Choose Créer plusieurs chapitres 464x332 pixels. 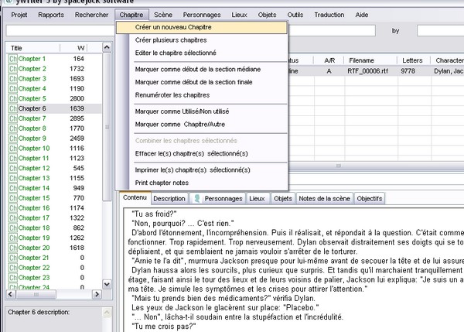pos(202,40)
